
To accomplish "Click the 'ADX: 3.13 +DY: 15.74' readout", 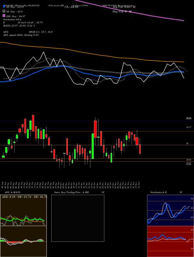I will [24, 197].
